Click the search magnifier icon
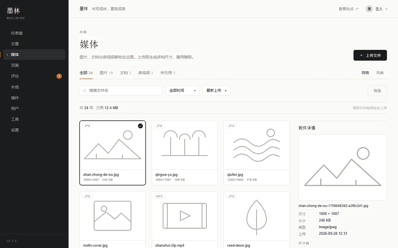398x248 pixels. coord(85,91)
